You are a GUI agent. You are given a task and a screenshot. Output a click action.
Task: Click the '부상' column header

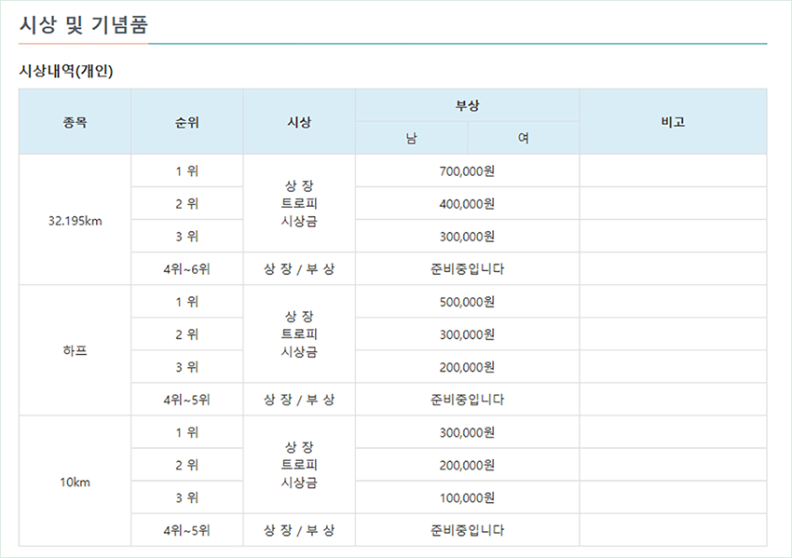[467, 105]
